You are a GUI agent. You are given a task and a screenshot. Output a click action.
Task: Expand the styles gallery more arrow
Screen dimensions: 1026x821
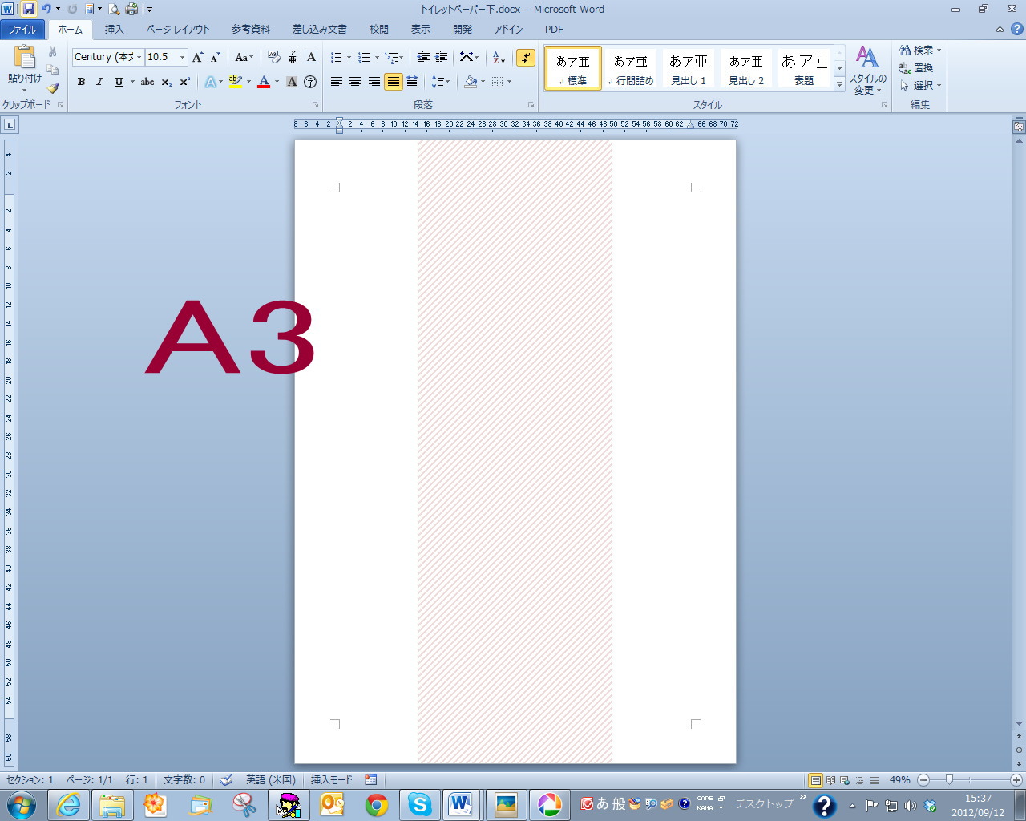tap(839, 83)
